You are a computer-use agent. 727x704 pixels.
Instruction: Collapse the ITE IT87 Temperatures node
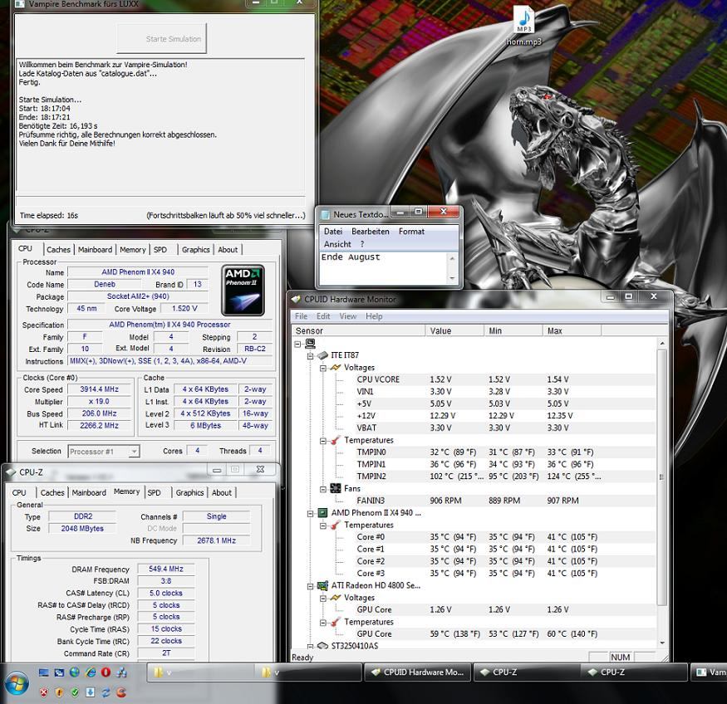coord(323,440)
